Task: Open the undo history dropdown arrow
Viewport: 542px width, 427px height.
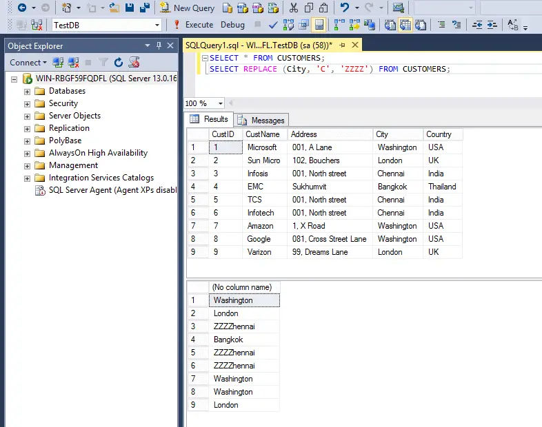Action: coord(357,8)
